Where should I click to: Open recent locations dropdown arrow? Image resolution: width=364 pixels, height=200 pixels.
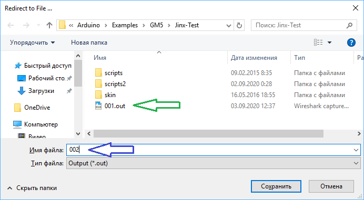point(38,25)
